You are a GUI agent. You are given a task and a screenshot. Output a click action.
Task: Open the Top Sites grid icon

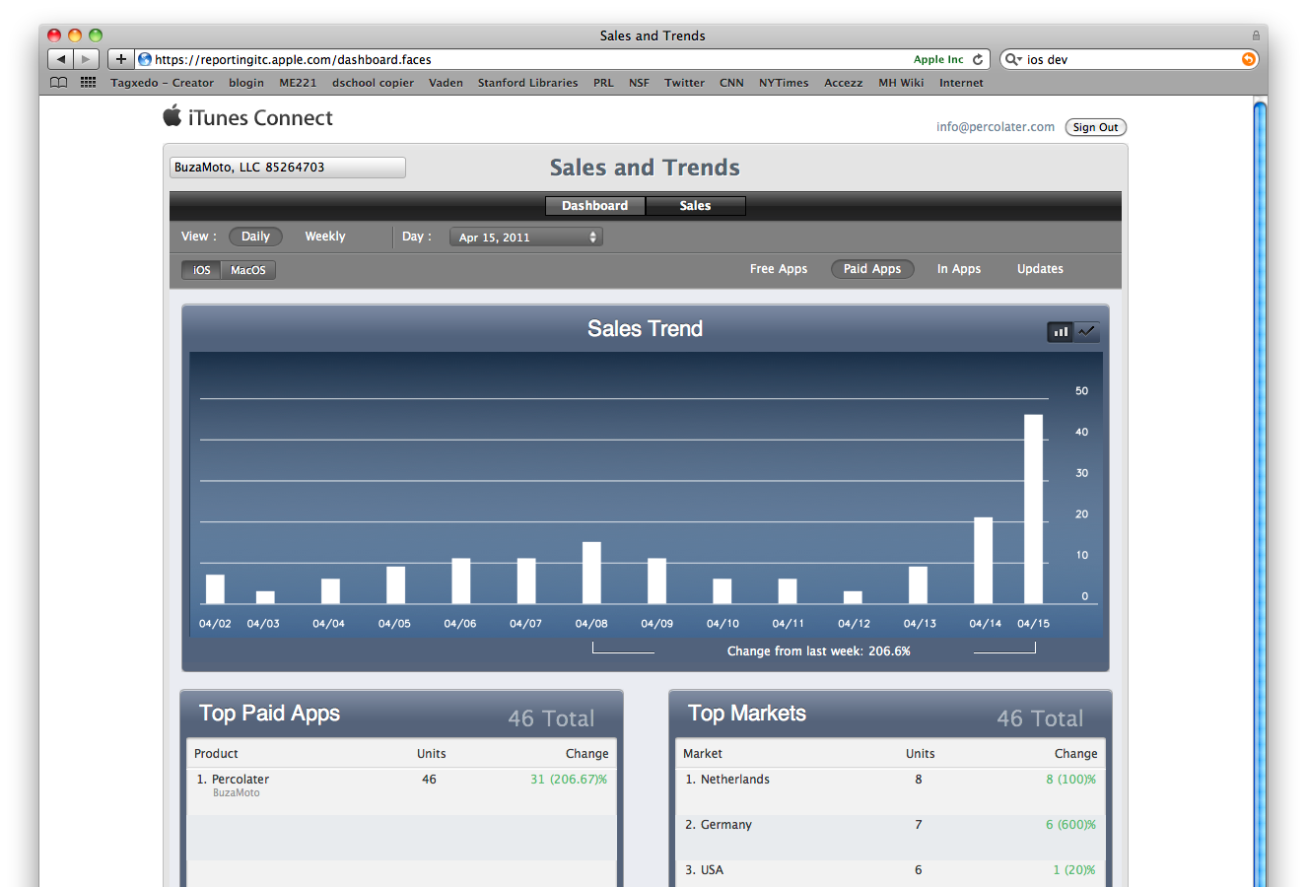(89, 83)
